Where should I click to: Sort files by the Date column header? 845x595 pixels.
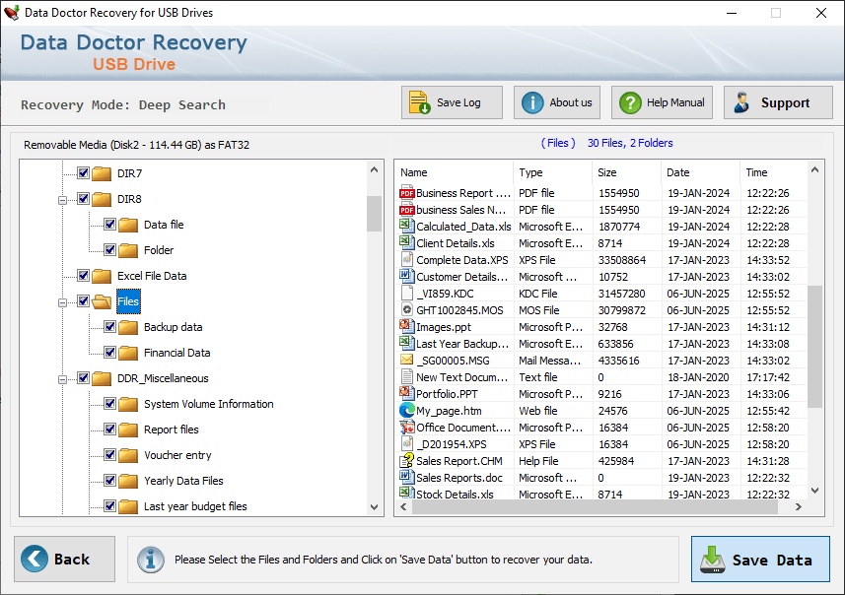(x=700, y=172)
